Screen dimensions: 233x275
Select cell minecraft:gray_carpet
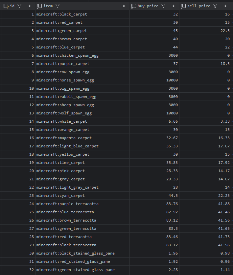82,179
